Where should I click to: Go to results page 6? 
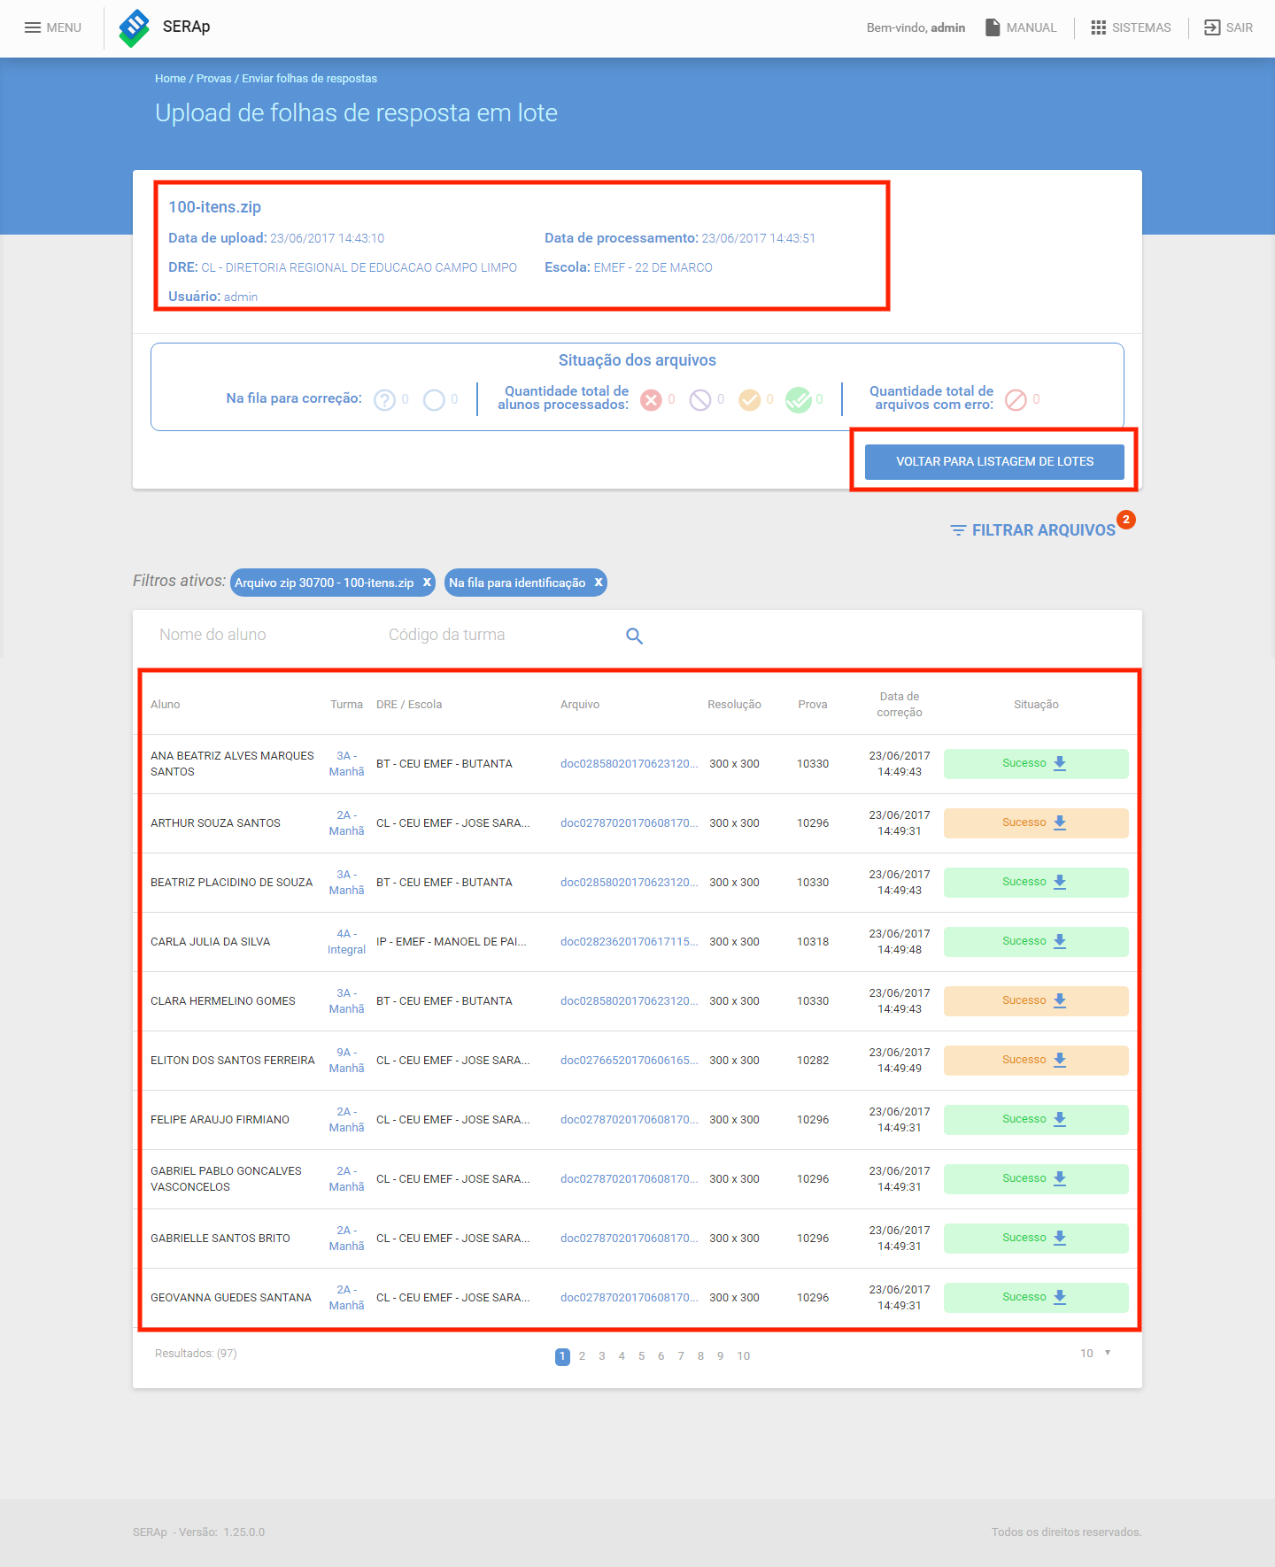click(661, 1356)
